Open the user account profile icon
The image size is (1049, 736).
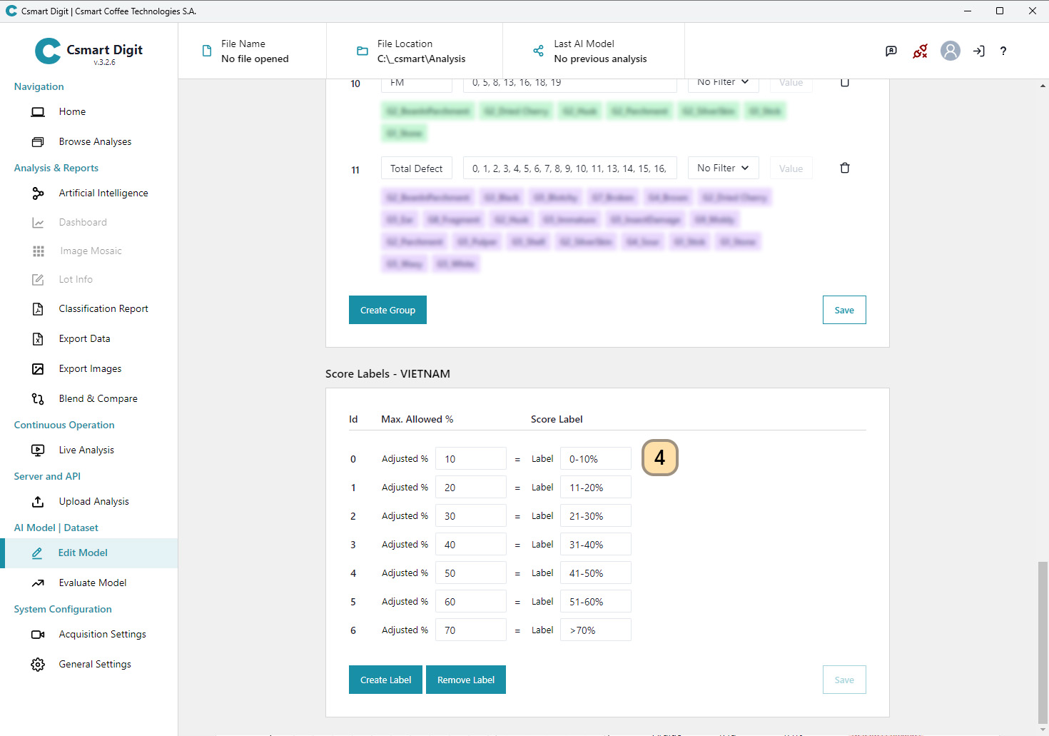tap(950, 51)
